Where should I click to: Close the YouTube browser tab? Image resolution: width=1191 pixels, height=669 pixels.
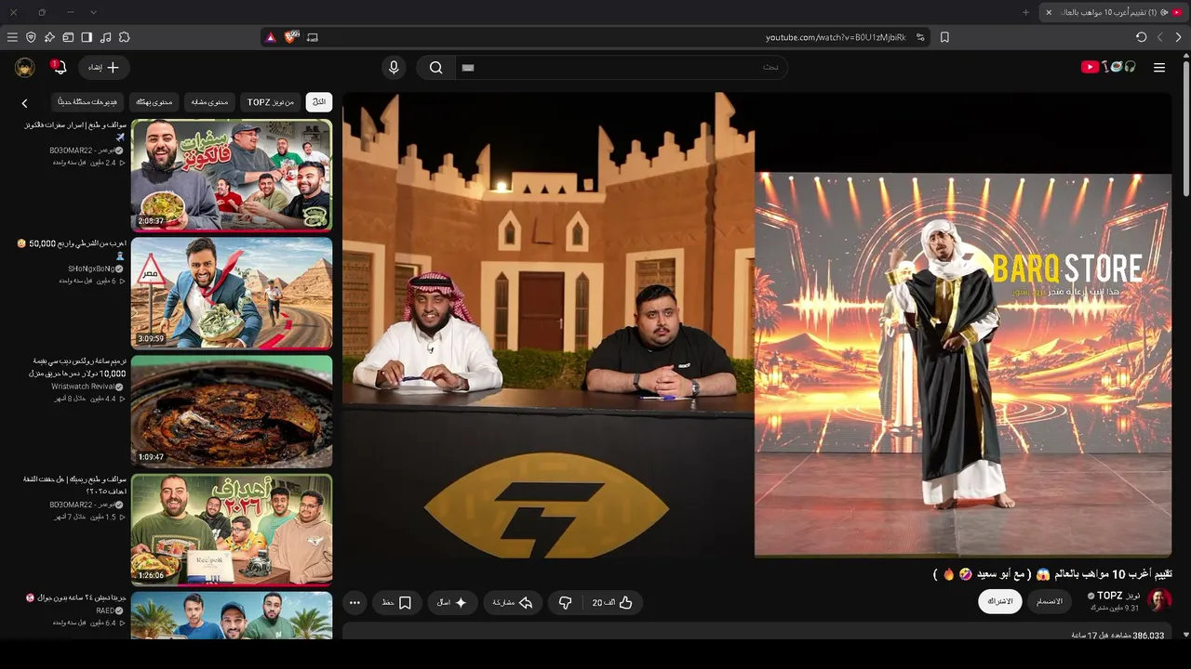[x=1049, y=12]
